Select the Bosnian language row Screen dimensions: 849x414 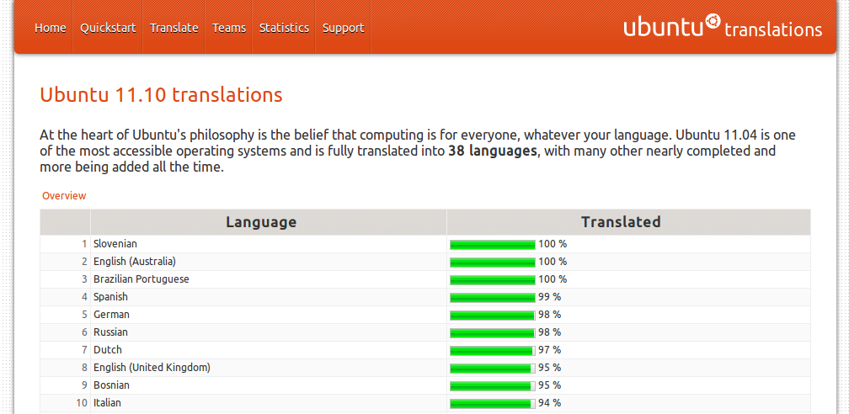coord(425,385)
